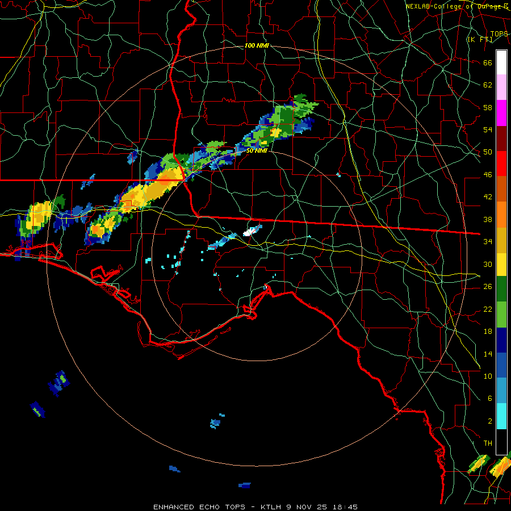The image size is (511, 511).
Task: Click the 'KTLH' station identifier in the caption
Action: [272, 507]
